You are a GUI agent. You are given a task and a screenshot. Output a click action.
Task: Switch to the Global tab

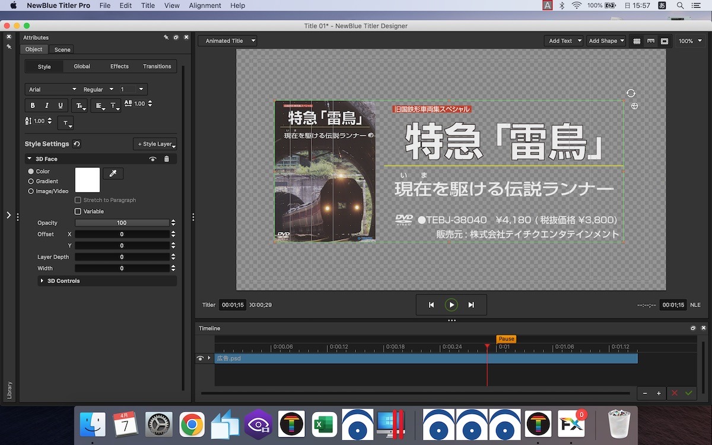coord(82,66)
